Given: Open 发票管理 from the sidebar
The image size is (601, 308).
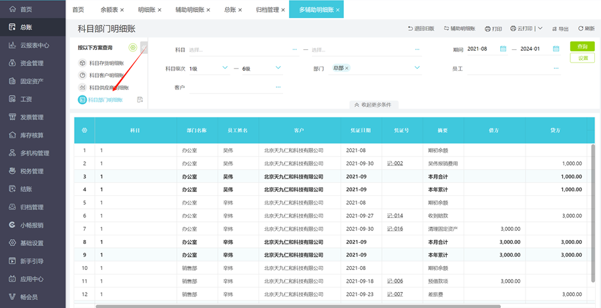Looking at the screenshot, I should pyautogui.click(x=31, y=117).
